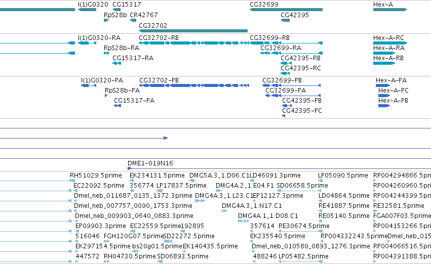Image resolution: width=431 pixels, height=264 pixels.
Task: Select the CG32699-PB protein label
Action: [x=282, y=80]
